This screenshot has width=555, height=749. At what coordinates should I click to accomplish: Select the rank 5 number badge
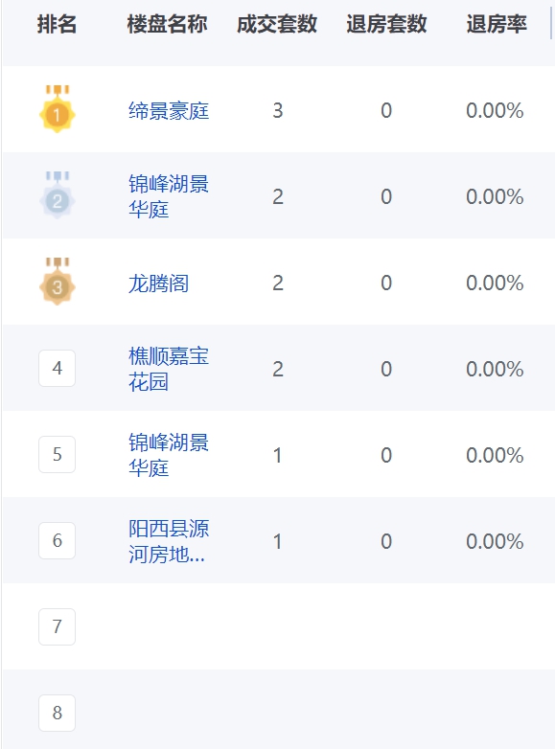[58, 454]
